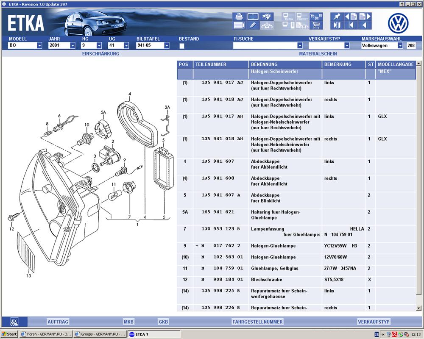
Task: Click the EINSCHRÄNKUNG tab
Action: click(100, 53)
